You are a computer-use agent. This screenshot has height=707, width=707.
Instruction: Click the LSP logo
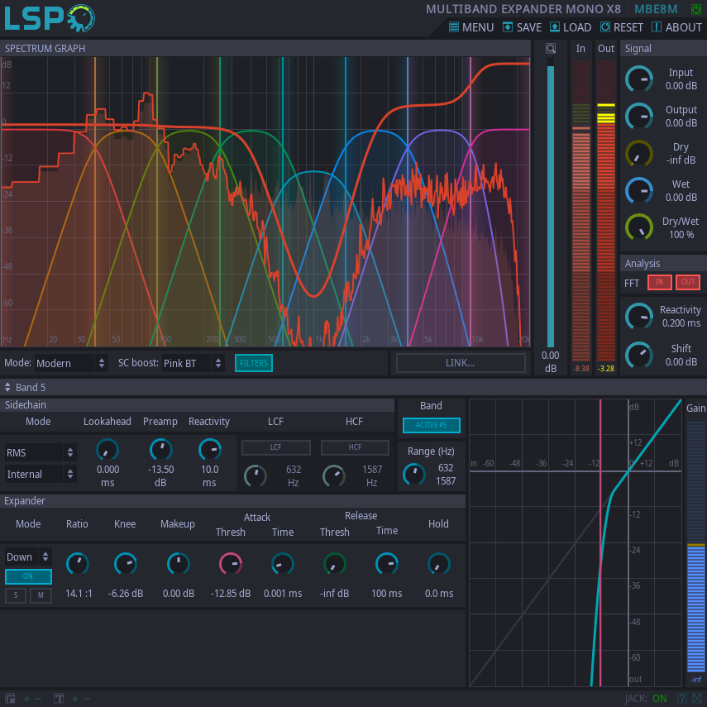[x=50, y=18]
